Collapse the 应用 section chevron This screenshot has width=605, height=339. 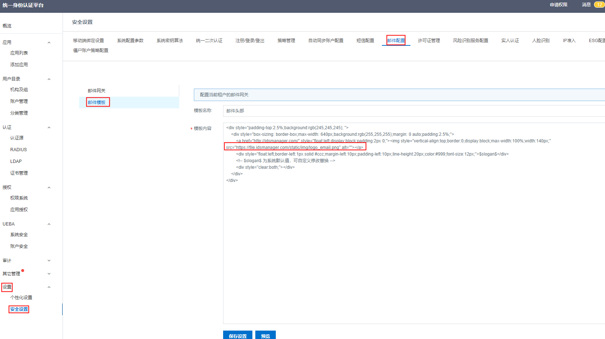pos(49,42)
